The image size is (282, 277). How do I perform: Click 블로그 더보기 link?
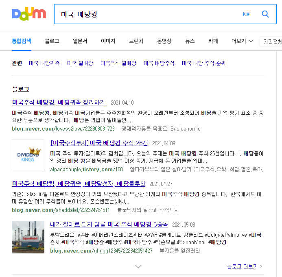[245, 266]
